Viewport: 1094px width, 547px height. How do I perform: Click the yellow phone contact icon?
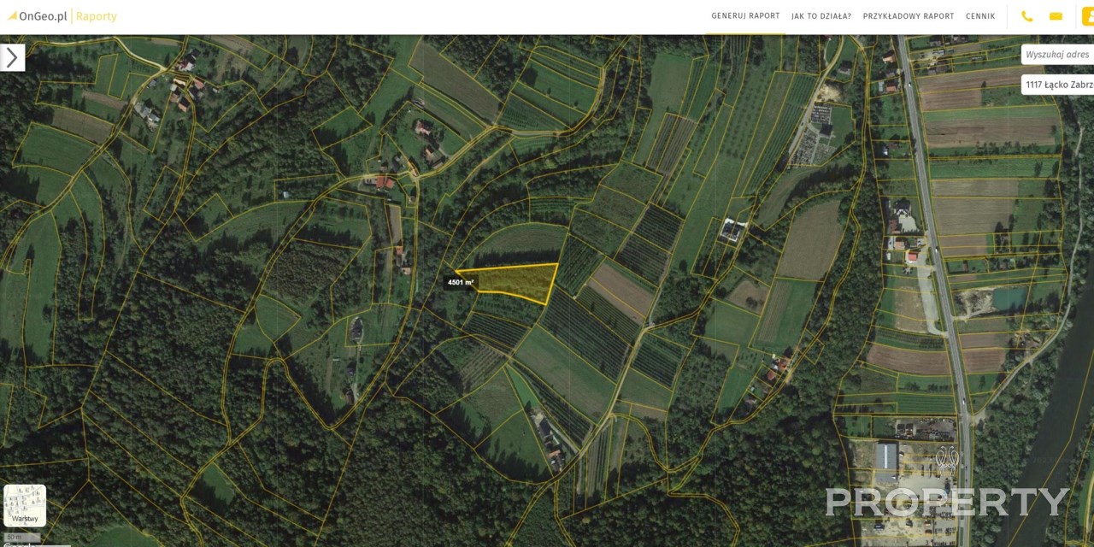tap(1027, 16)
